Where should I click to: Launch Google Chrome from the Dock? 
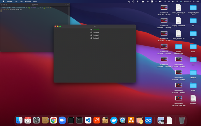point(54,120)
